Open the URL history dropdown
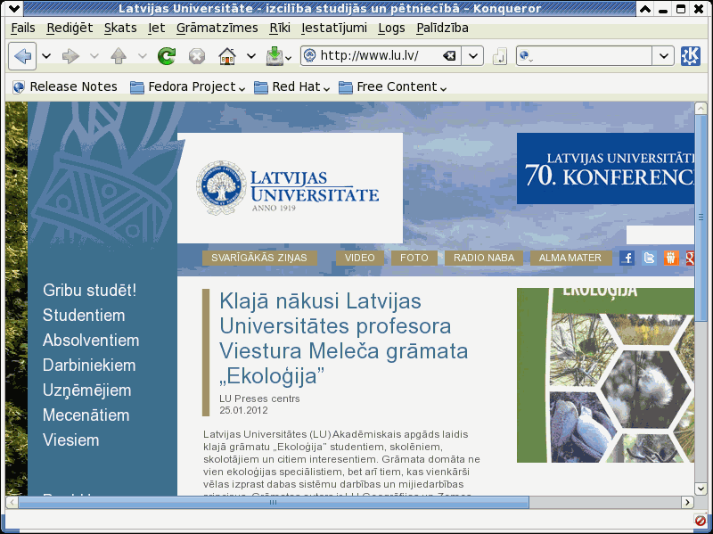Screen dimensions: 713x534 pyautogui.click(x=473, y=56)
